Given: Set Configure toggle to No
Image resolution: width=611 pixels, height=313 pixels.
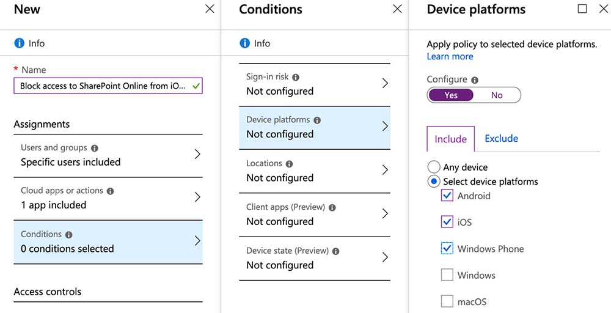Looking at the screenshot, I should (x=497, y=95).
